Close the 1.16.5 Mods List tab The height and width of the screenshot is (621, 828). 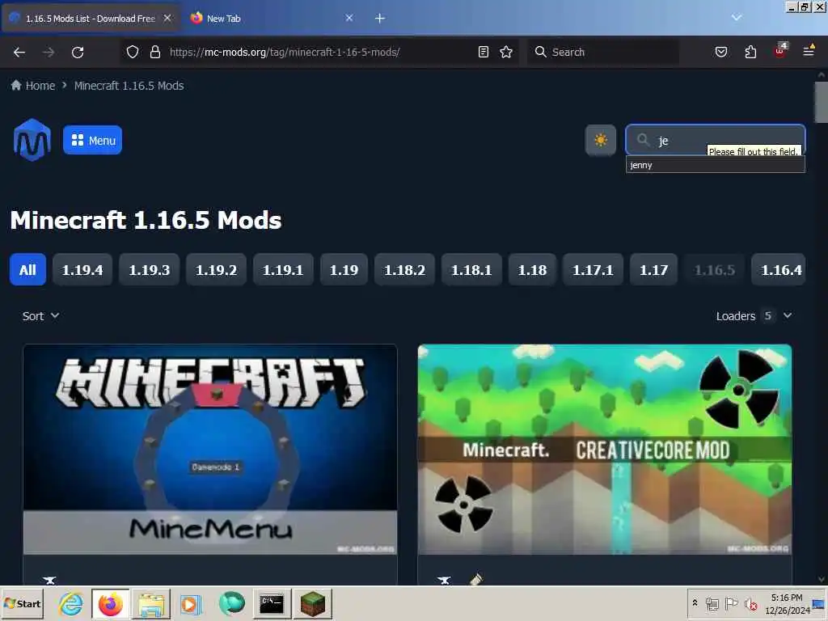click(x=167, y=18)
